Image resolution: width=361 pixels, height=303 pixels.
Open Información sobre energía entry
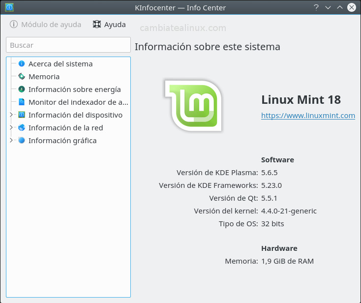point(75,90)
